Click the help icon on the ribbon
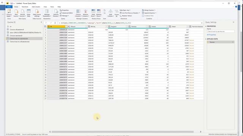This screenshot has height=136, width=243. [x=236, y=7]
